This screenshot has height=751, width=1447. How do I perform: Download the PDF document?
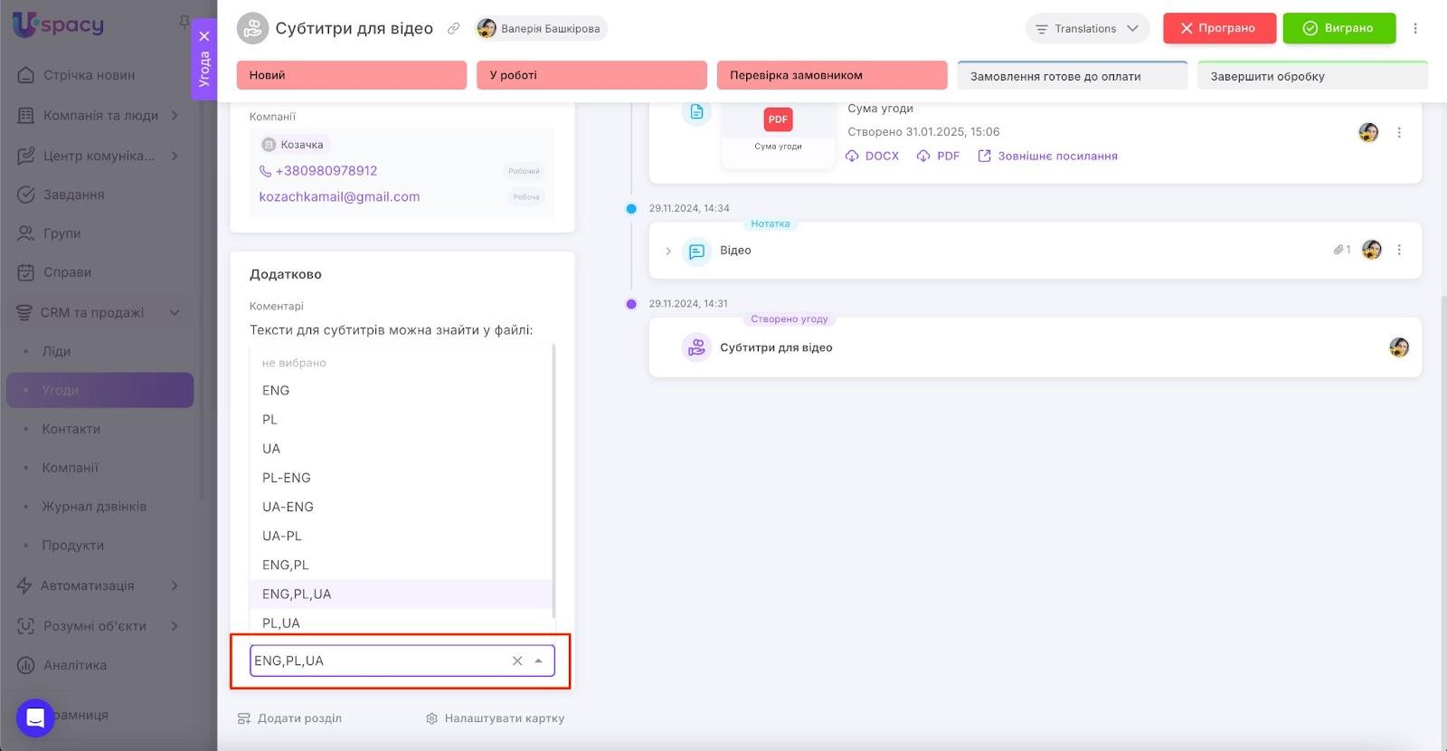938,156
